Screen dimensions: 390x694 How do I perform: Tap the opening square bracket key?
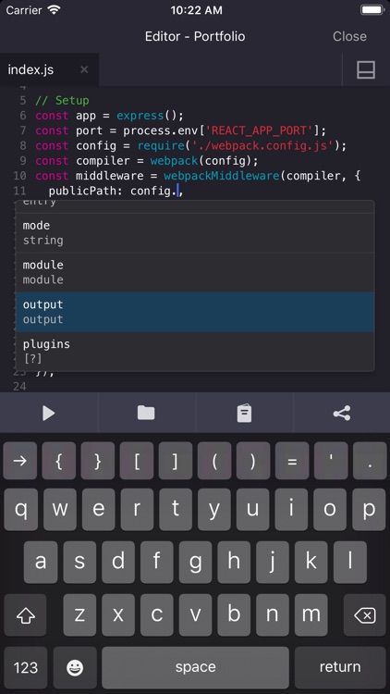tap(137, 461)
